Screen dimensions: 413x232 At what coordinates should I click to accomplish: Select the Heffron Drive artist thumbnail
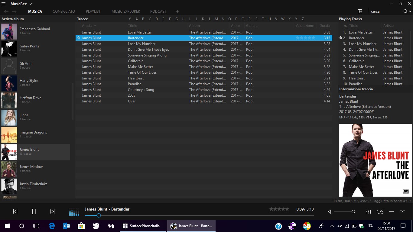9,101
